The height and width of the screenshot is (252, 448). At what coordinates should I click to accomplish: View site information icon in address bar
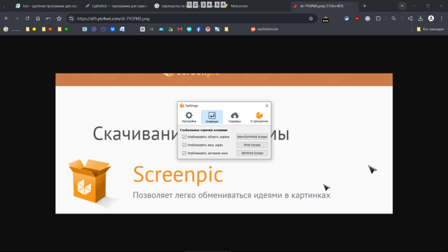pyautogui.click(x=71, y=19)
